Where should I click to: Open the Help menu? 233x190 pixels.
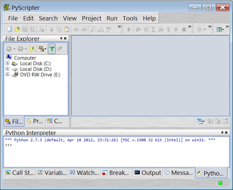(x=150, y=18)
